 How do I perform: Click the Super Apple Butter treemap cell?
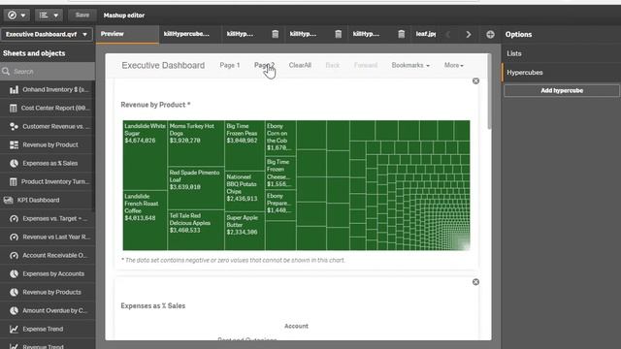coord(245,231)
